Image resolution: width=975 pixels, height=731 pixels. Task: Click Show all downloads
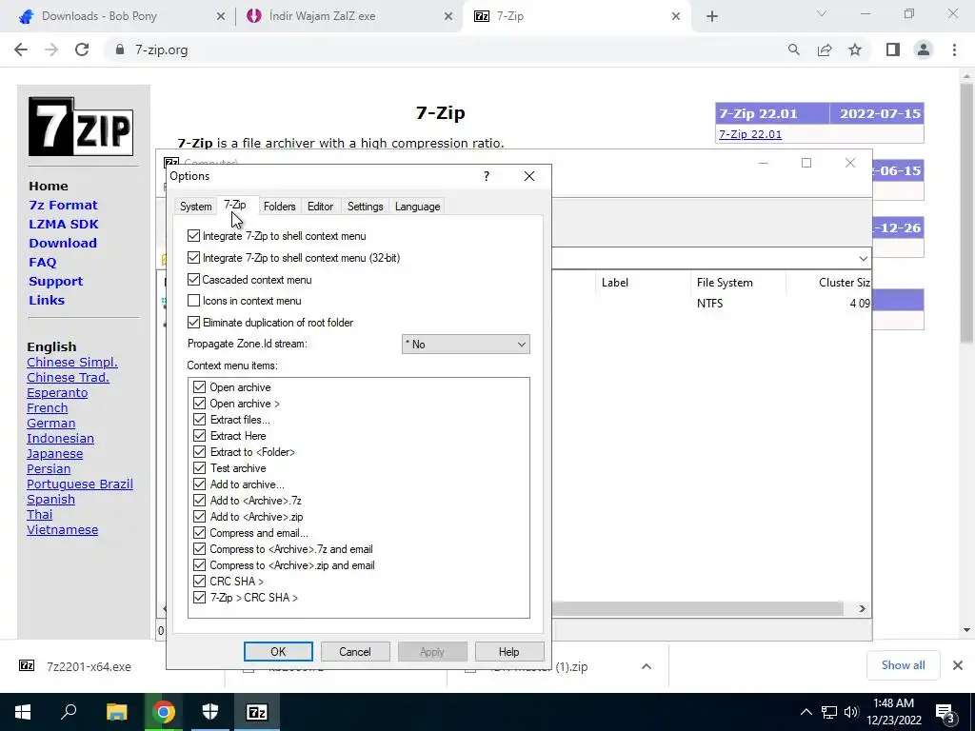click(903, 665)
